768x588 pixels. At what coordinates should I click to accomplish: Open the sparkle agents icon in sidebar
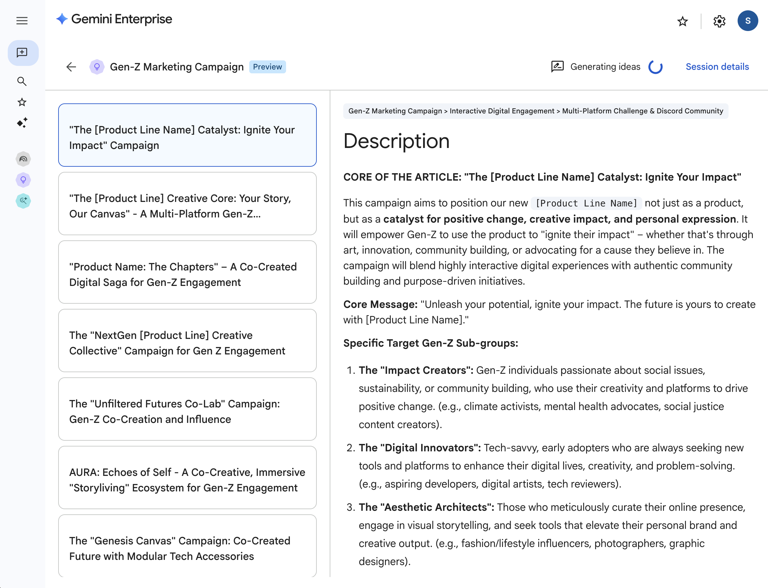point(22,122)
